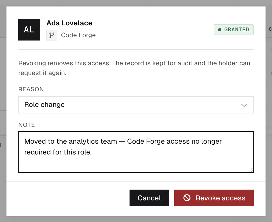272x222 pixels.
Task: Select the GRANTED status badge
Action: point(233,30)
